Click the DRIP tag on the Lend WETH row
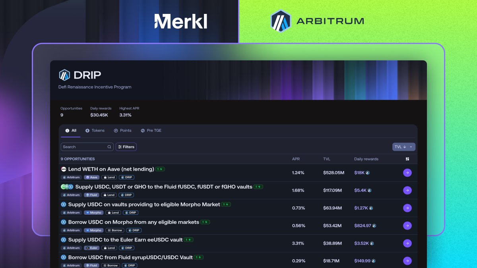Image resolution: width=477 pixels, height=268 pixels. click(x=127, y=177)
